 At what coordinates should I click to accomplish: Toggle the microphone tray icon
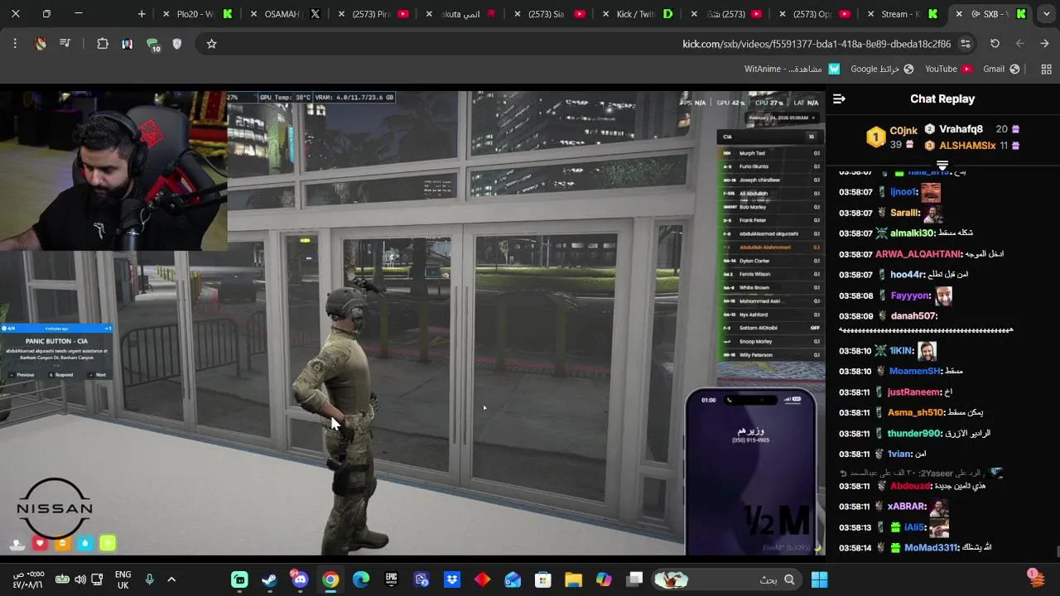[x=149, y=579]
